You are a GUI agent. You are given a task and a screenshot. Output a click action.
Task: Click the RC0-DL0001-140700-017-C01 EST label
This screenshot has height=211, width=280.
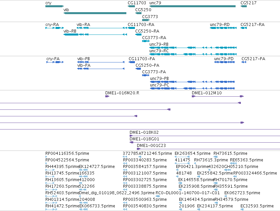tap(188, 193)
